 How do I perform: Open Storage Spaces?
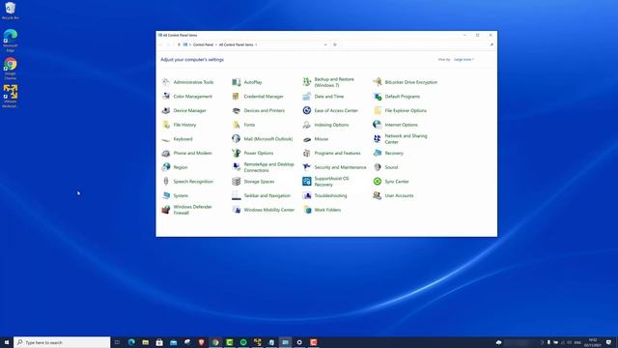click(253, 182)
